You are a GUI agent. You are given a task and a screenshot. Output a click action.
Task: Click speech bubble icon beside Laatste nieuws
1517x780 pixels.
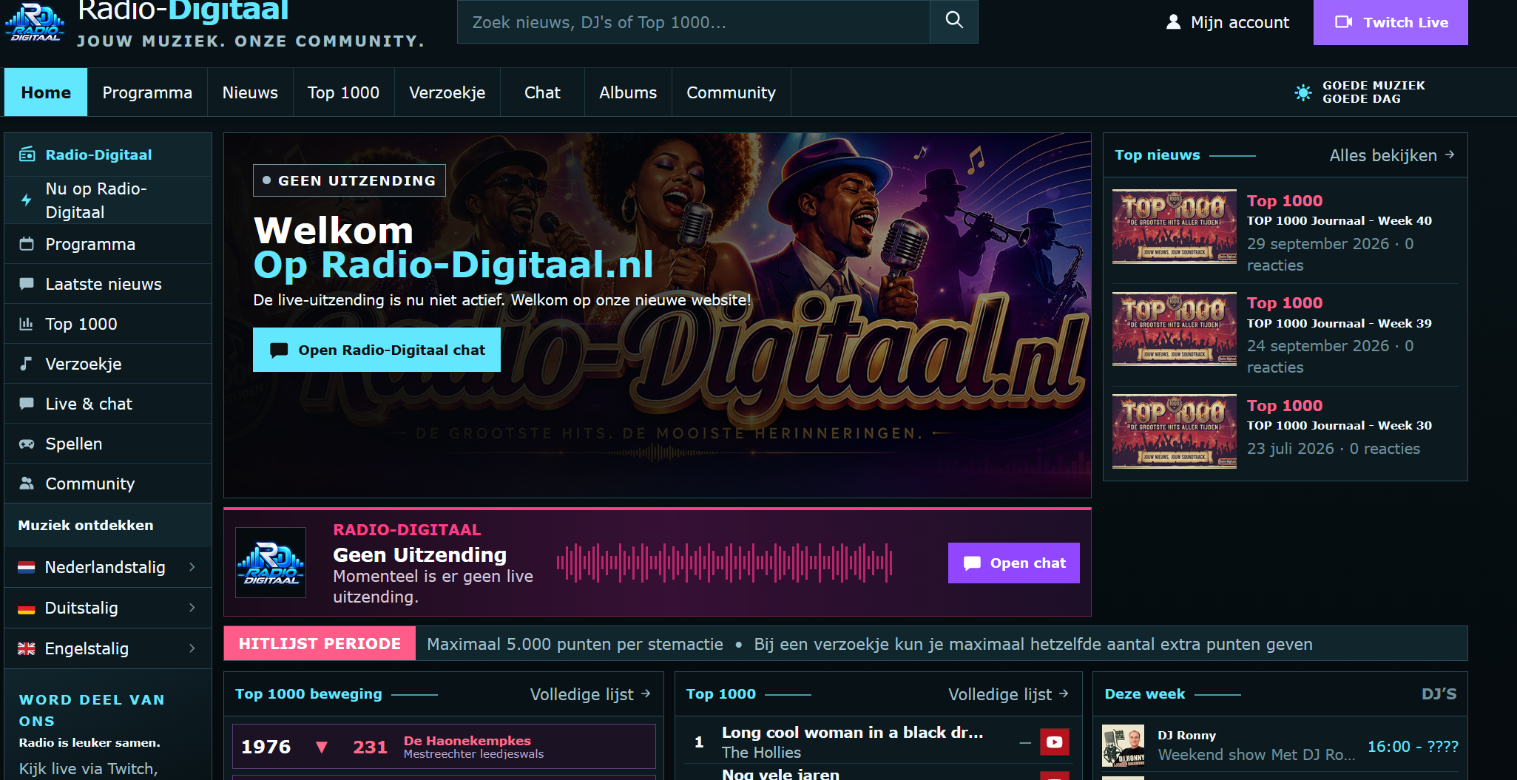point(27,284)
